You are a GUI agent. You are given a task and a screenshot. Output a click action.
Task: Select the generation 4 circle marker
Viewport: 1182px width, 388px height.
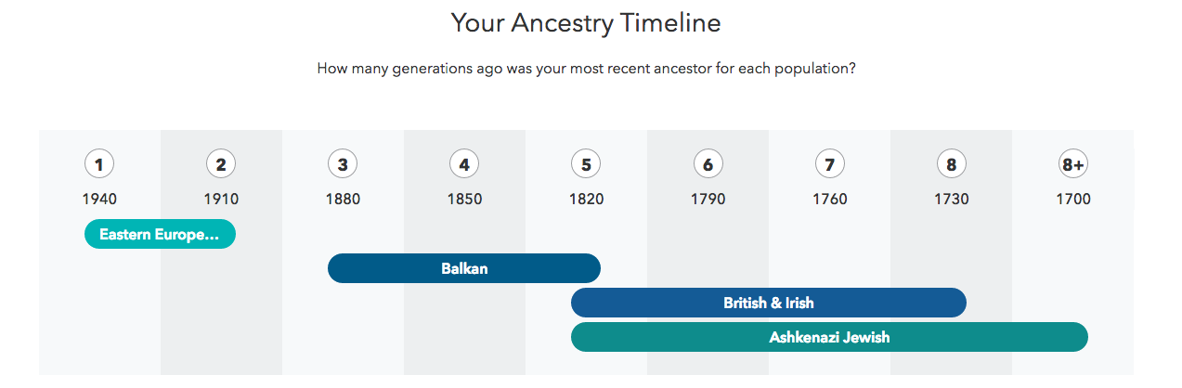coord(464,165)
